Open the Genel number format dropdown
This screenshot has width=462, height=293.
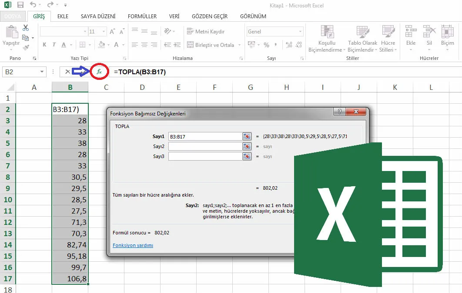pyautogui.click(x=300, y=32)
